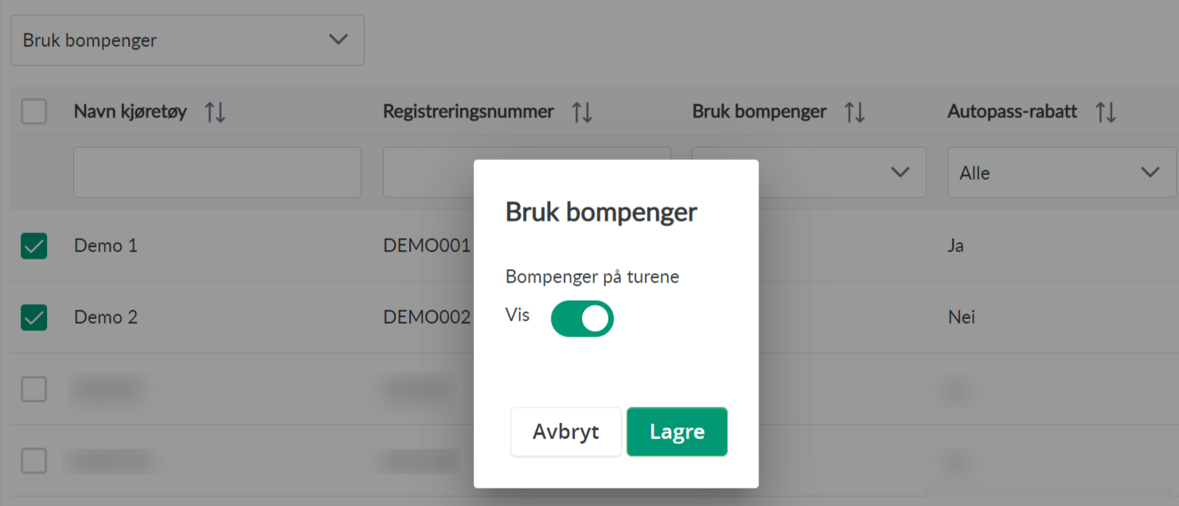1179x506 pixels.
Task: Open the Autopass-rabatt Alle filter dropdown
Action: tap(1060, 173)
